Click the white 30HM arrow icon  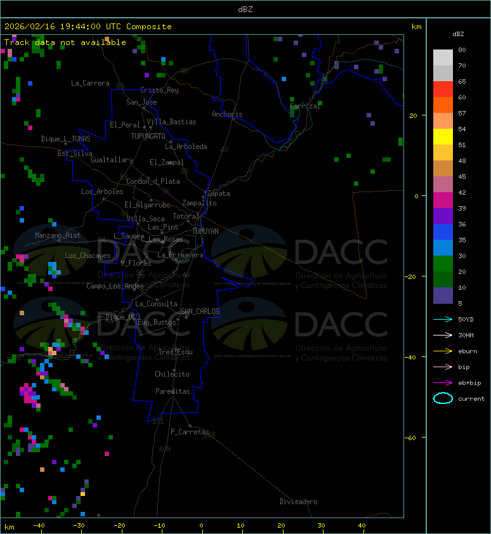coord(443,335)
